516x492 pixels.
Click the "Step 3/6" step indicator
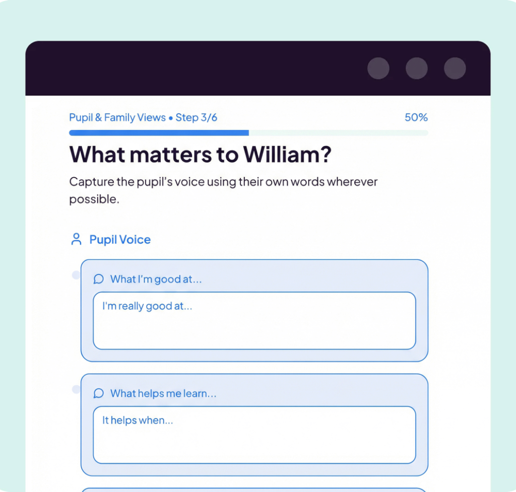(x=197, y=118)
